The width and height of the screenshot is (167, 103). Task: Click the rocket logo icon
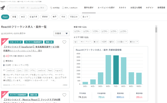pos(3,8)
